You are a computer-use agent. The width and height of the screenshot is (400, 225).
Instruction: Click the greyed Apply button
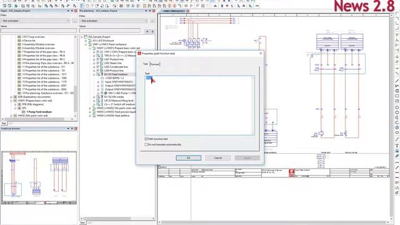pyautogui.click(x=247, y=158)
